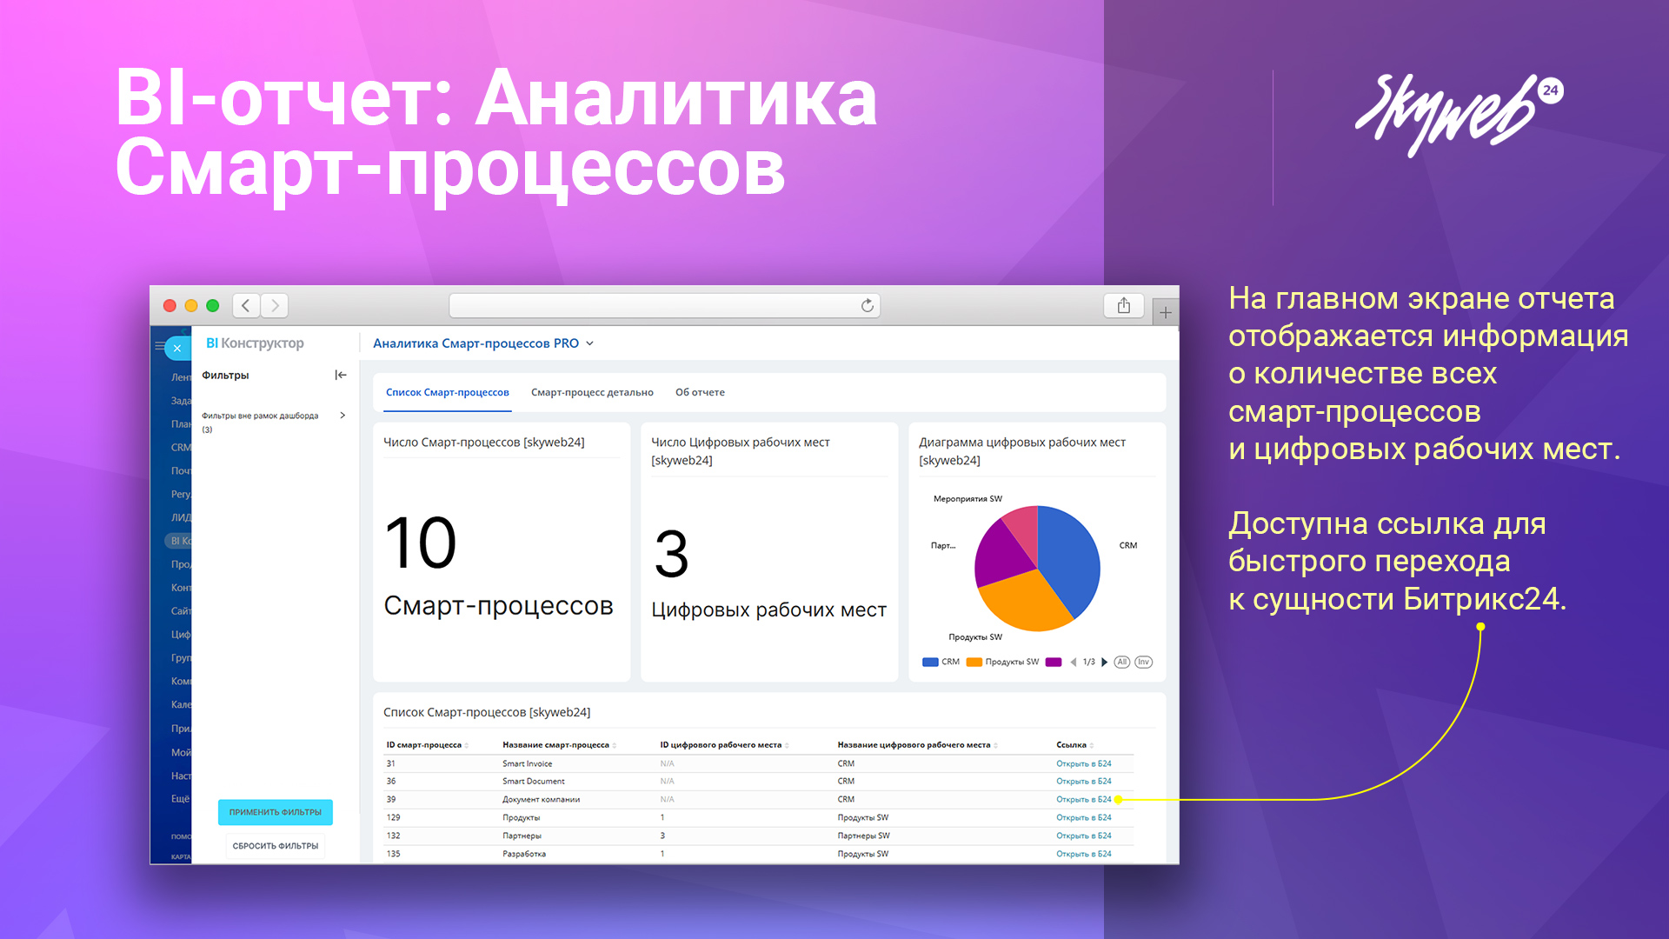
Task: Open Б24 link for Smart Invoice row
Action: click(x=1083, y=763)
